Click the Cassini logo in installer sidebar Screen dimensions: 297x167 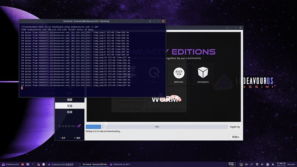click(70, 126)
